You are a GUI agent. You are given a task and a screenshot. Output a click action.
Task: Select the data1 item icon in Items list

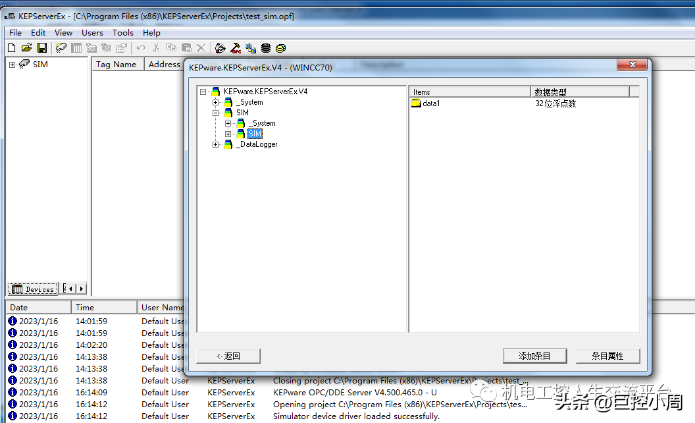click(416, 103)
